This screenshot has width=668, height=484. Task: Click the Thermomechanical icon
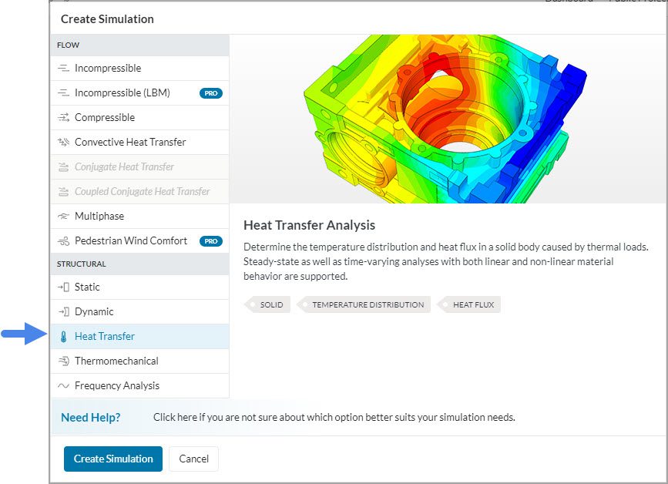click(63, 361)
